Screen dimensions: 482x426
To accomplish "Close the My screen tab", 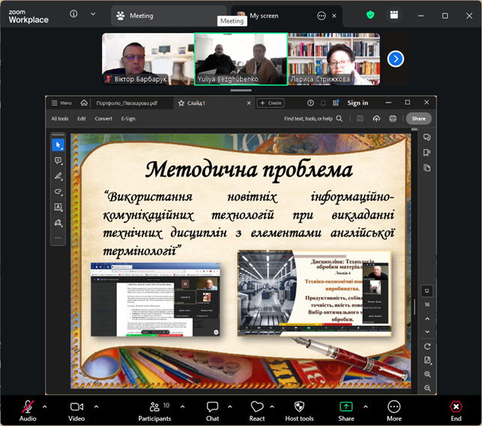I will pyautogui.click(x=334, y=16).
